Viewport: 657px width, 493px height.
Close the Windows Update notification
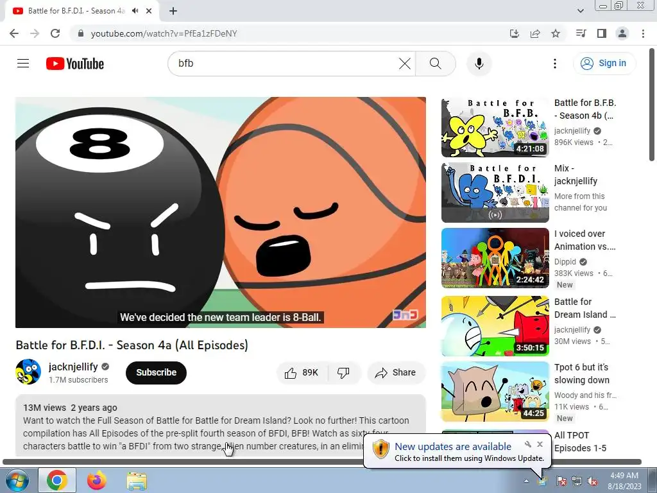(x=540, y=444)
